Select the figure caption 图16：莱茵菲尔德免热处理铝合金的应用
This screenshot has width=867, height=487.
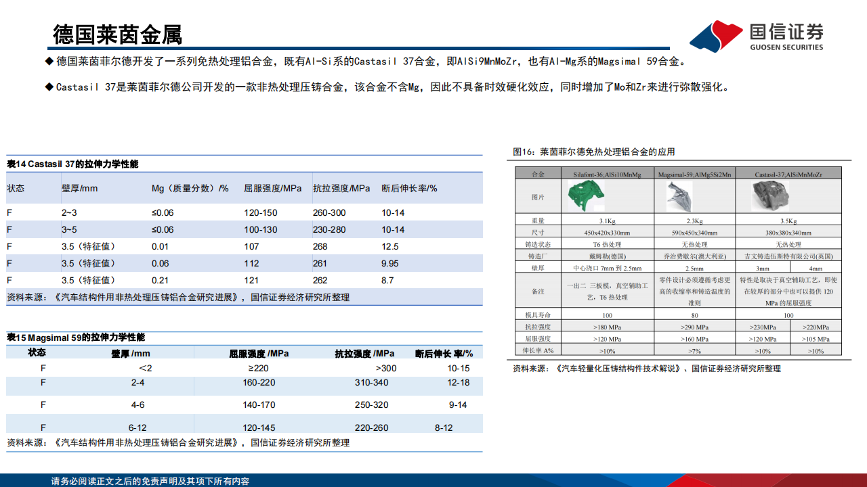click(x=593, y=152)
